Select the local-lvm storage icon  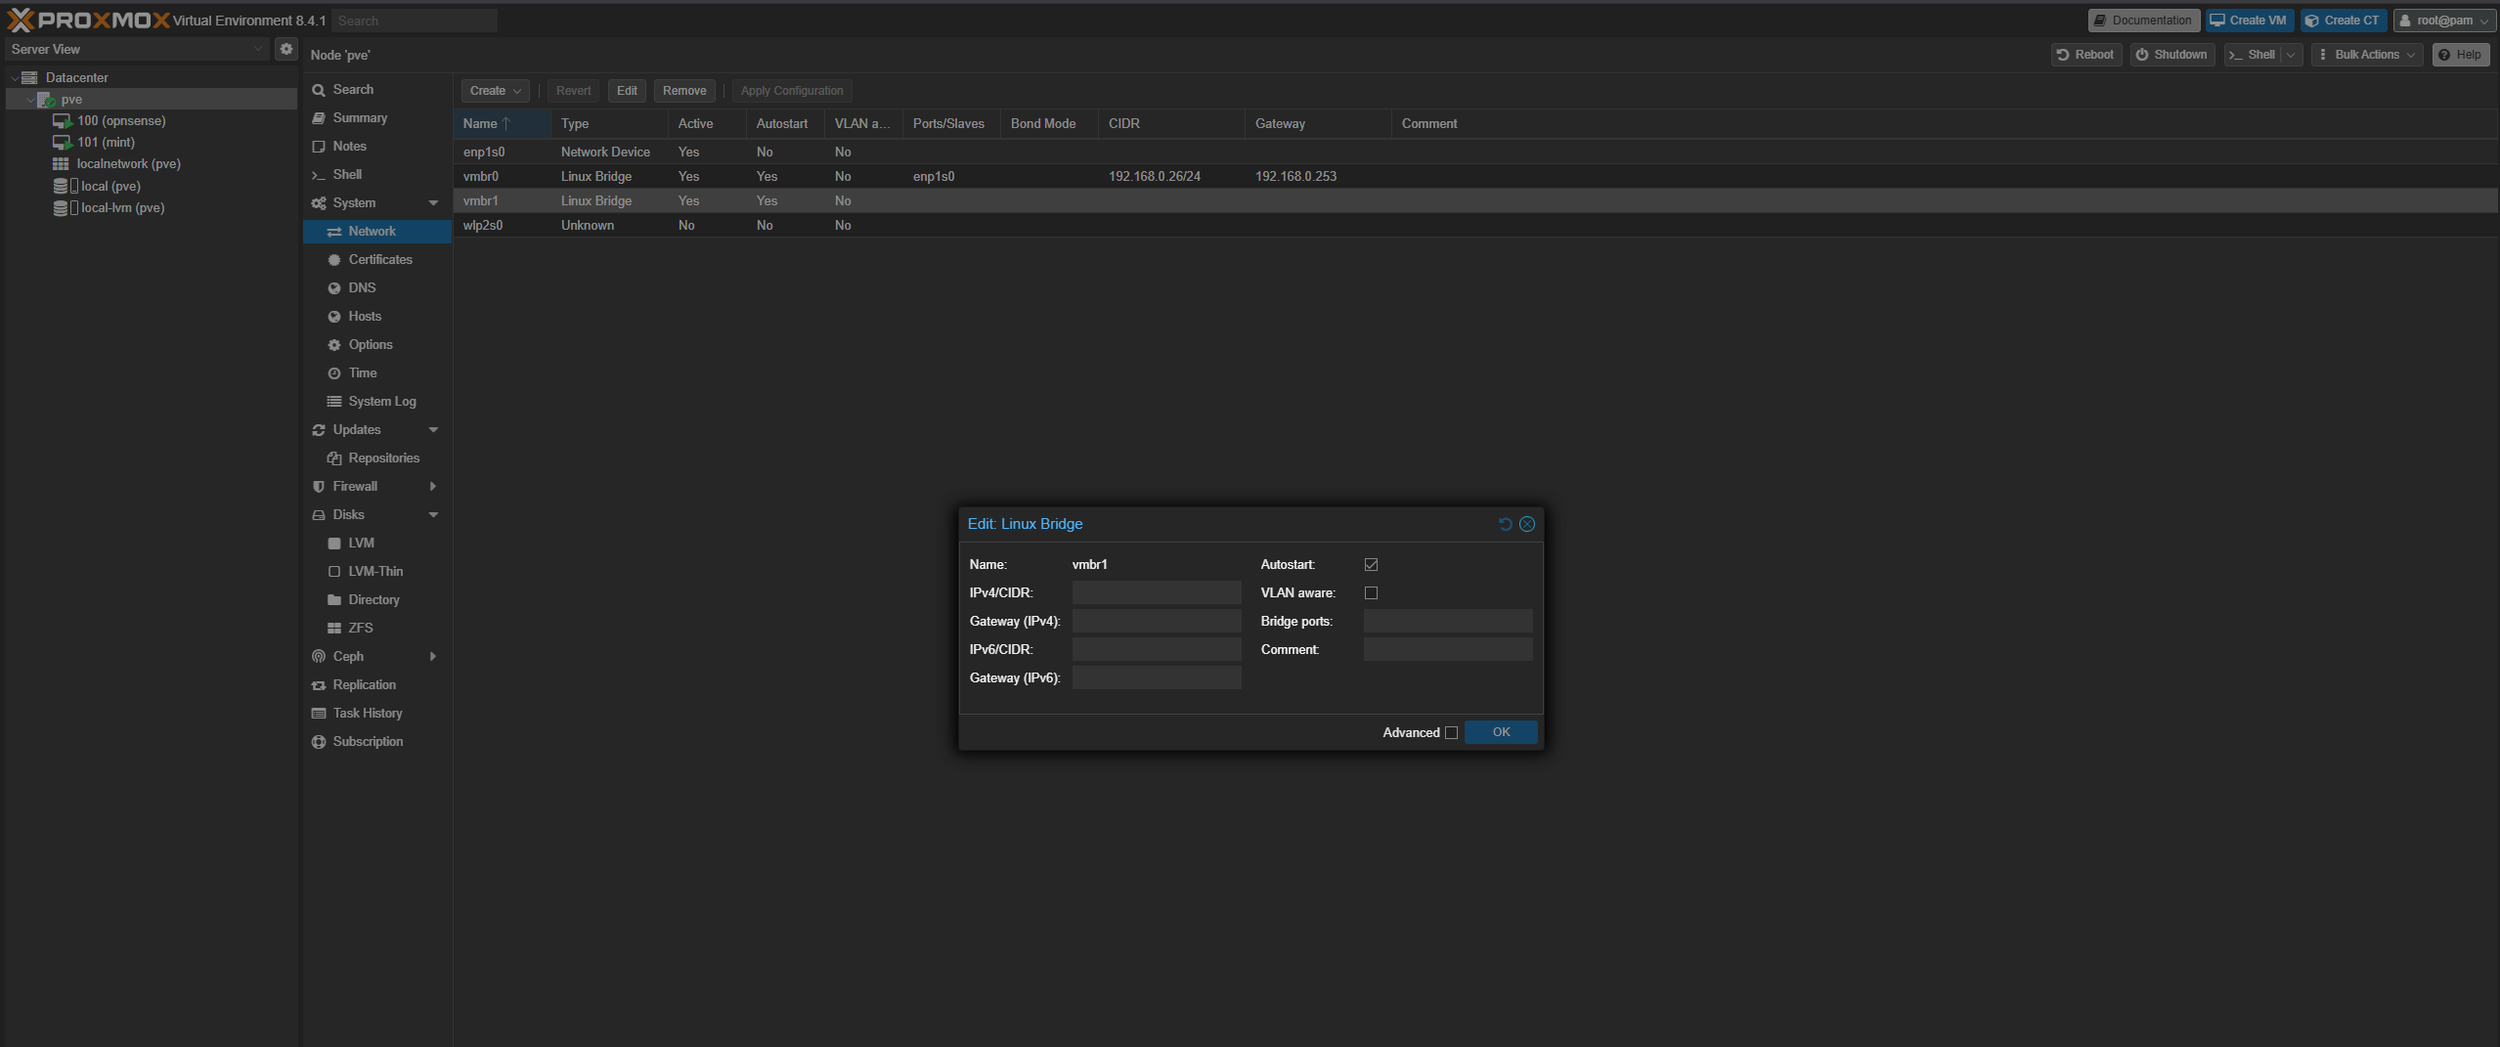point(61,207)
